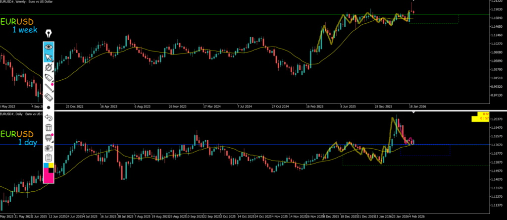Click the yellow candle countdown timer label
Viewport: 507px width, 220px height.
[x=481, y=117]
